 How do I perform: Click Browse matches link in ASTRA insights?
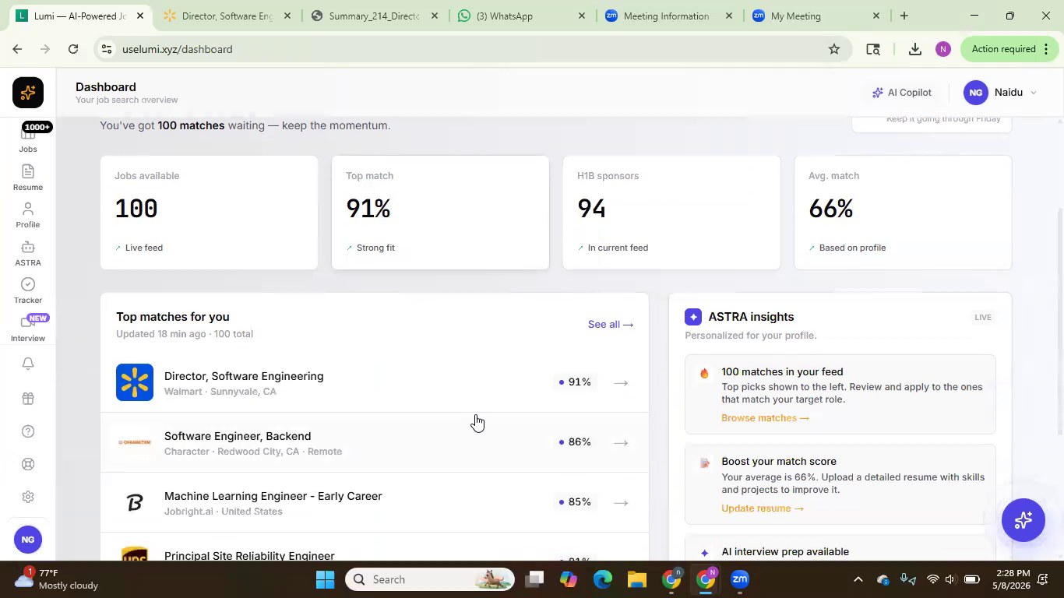click(765, 418)
